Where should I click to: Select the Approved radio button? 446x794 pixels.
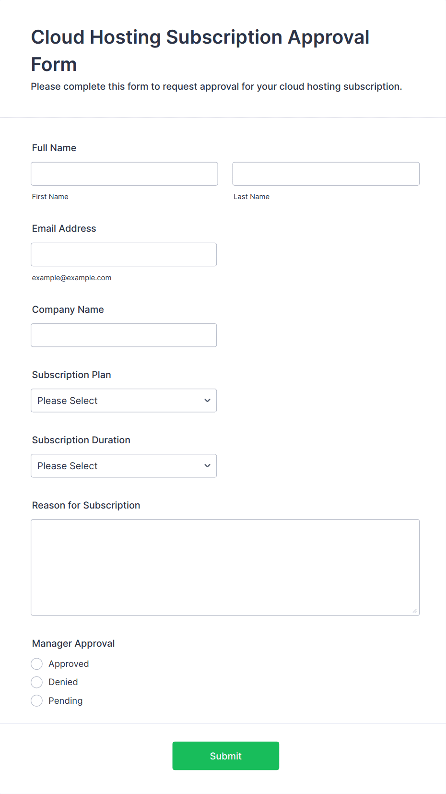pos(37,664)
